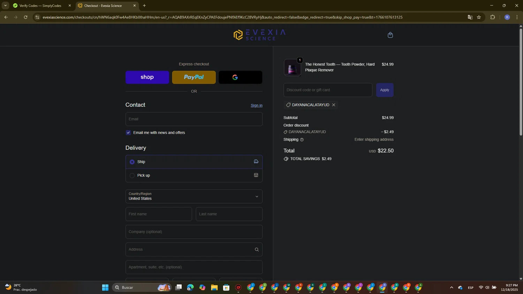
Task: Open Microsoft Store from the taskbar
Action: [x=226, y=287]
